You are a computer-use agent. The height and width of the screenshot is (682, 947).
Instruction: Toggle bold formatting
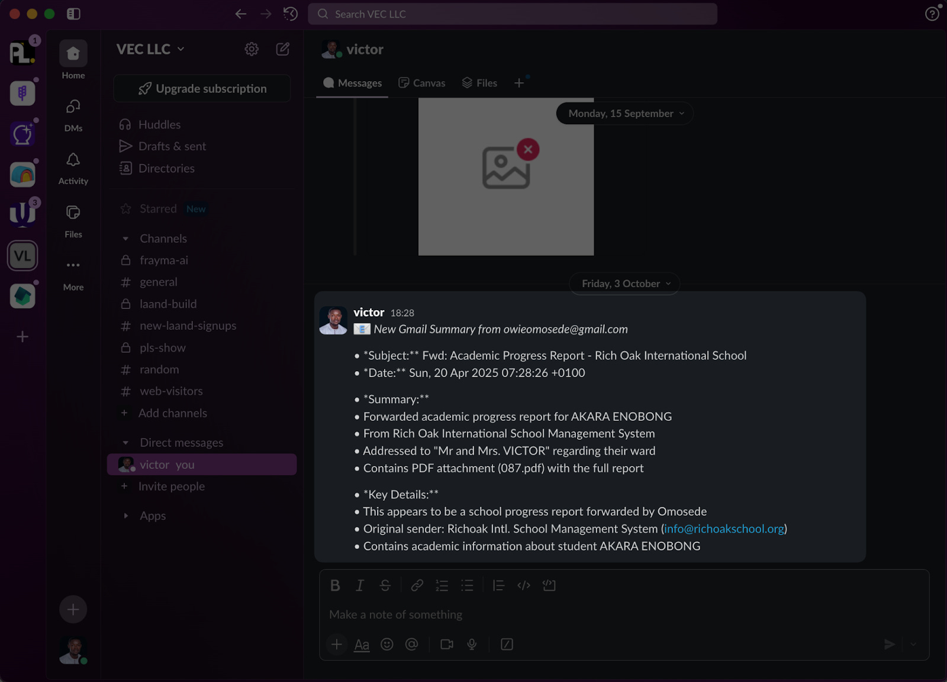point(335,586)
